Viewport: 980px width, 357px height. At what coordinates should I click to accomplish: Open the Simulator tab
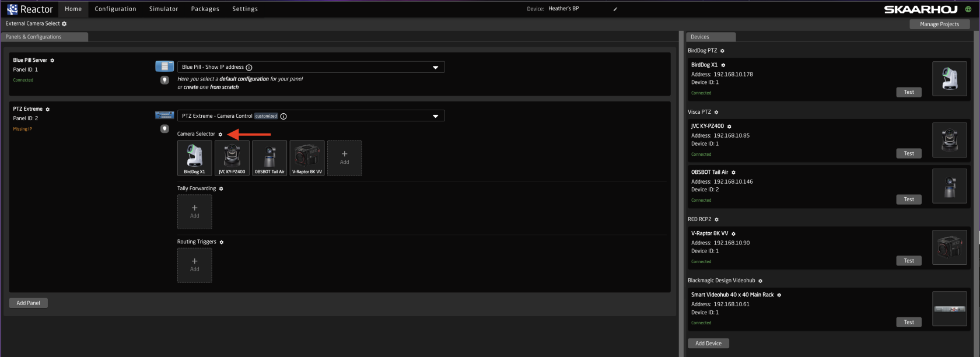tap(164, 9)
